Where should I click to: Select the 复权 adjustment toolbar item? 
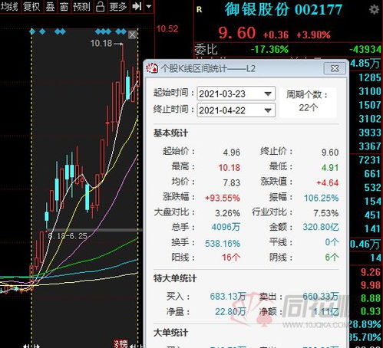[31, 6]
